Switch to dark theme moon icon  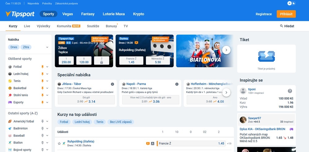coord(294,3)
